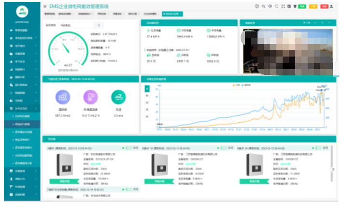Screen dimensions: 344x205
Task: Click the magnifier search icon in top toolbar
Action: pos(263,6)
